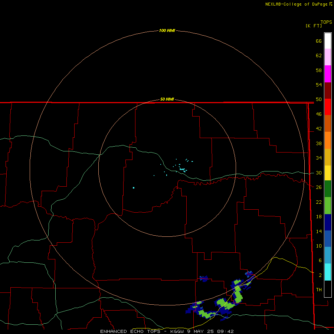Viewport: 334px width, 334px height.
Task: Click the 50 NMI range ring label
Action: [167, 99]
